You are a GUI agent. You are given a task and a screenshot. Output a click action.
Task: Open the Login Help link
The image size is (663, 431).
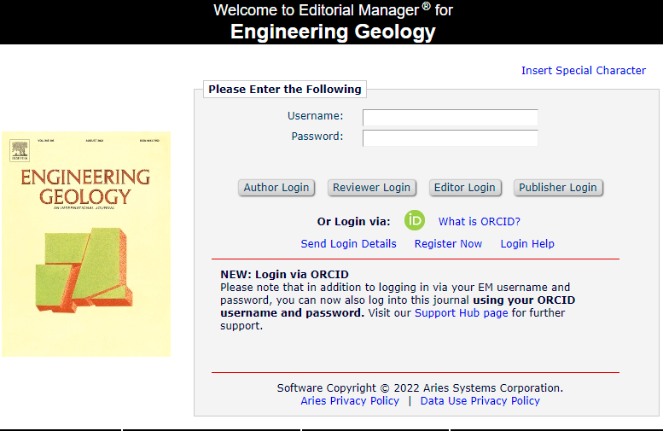click(x=527, y=244)
